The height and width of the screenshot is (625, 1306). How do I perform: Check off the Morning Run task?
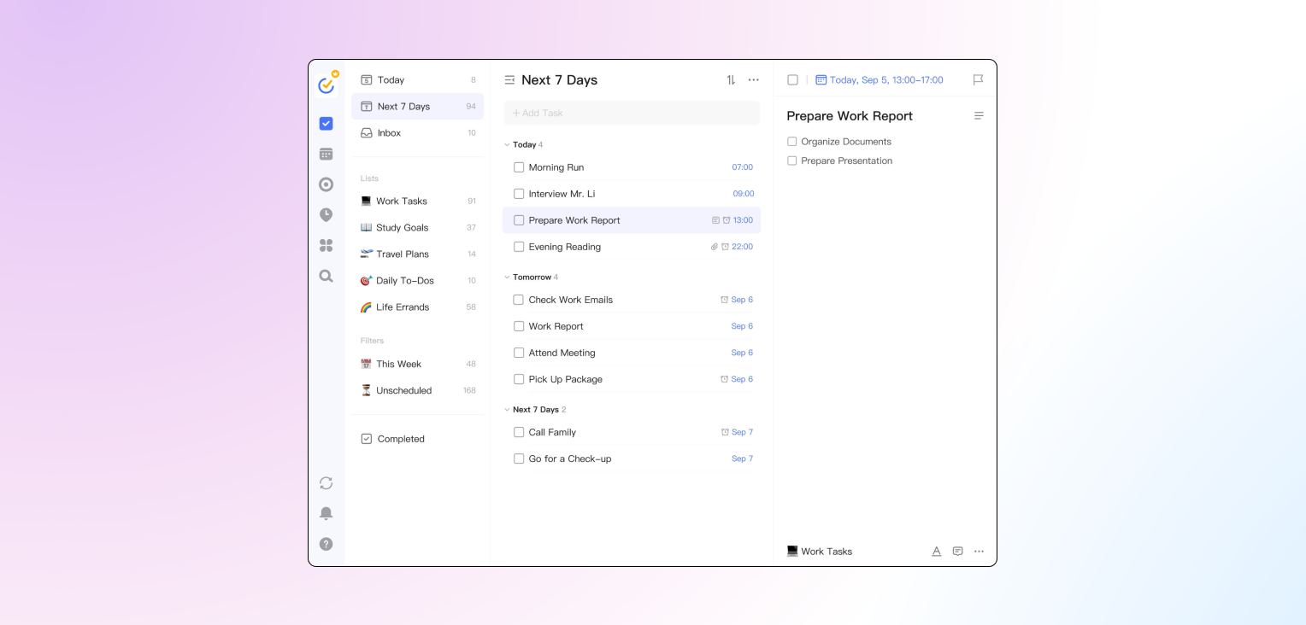[x=519, y=167]
